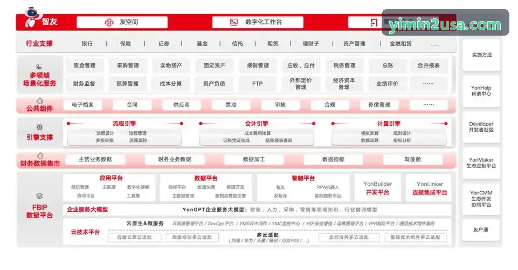Image resolution: width=518 pixels, height=270 pixels.
Task: Click the 数据指标 box
Action: (x=333, y=159)
